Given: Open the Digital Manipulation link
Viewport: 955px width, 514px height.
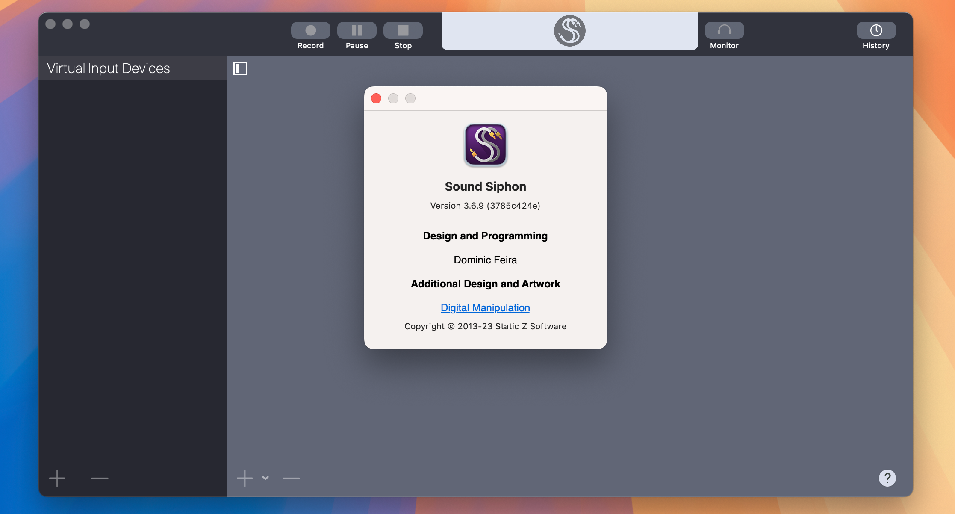Looking at the screenshot, I should coord(485,308).
